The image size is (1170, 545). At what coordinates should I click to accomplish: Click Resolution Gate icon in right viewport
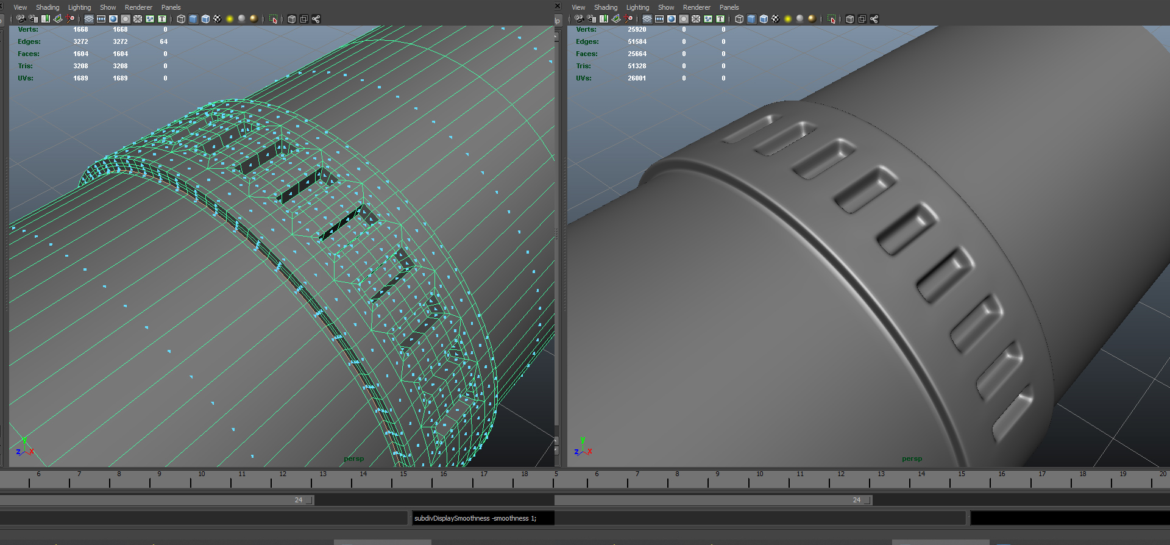672,19
